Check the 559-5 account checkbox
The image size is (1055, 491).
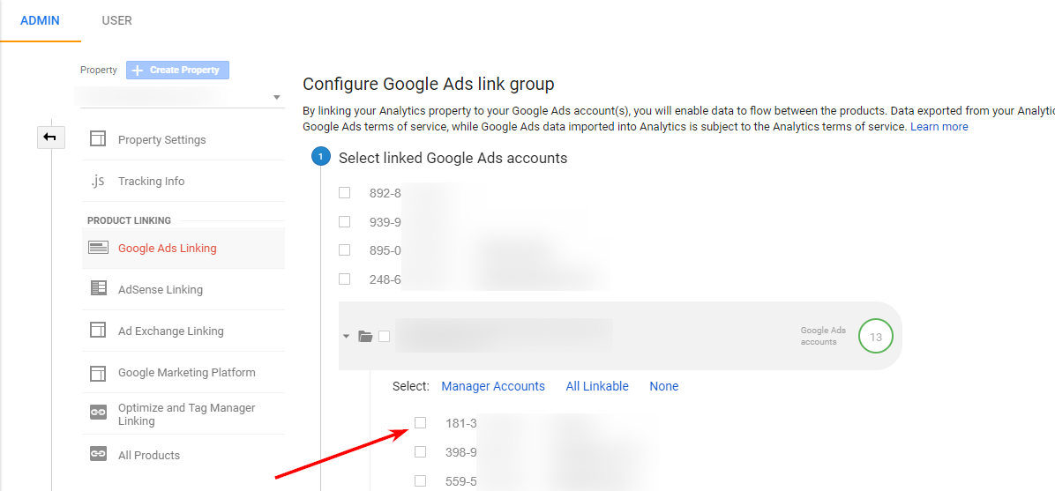(x=421, y=481)
